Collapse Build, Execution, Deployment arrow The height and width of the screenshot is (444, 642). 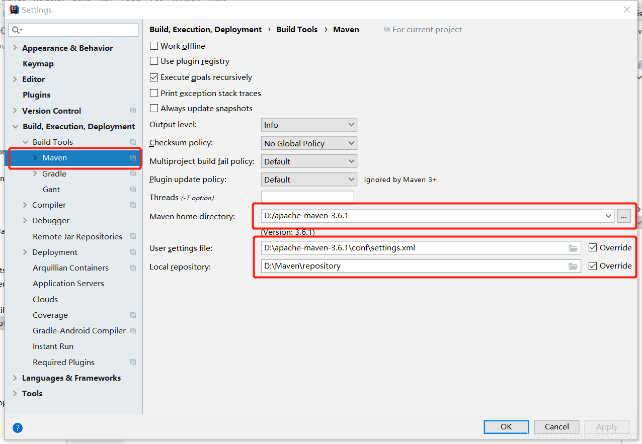15,127
